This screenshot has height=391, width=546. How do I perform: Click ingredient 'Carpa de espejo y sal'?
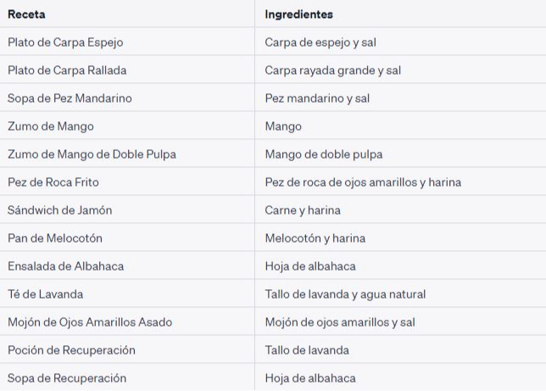[320, 42]
